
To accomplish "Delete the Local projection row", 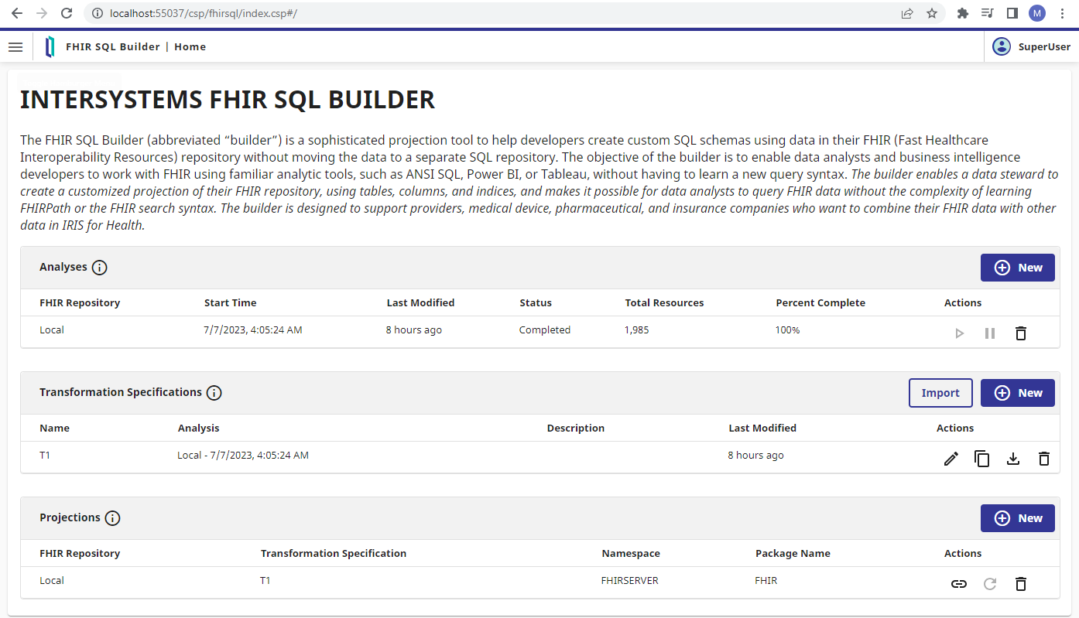I will coord(1020,584).
